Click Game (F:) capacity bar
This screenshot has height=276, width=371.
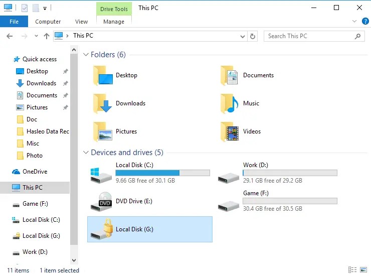pos(290,201)
